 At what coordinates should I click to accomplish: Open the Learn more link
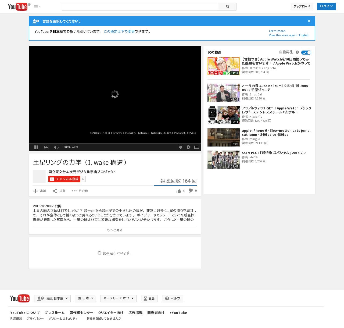pos(277,31)
